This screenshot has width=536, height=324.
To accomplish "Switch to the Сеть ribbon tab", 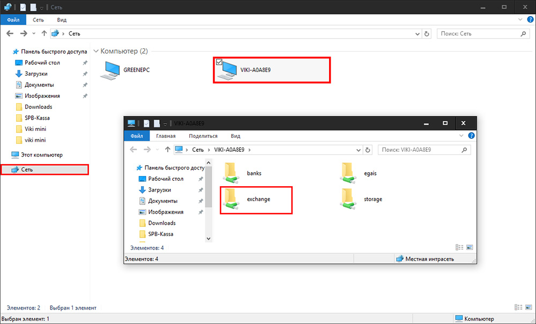I will pyautogui.click(x=38, y=20).
